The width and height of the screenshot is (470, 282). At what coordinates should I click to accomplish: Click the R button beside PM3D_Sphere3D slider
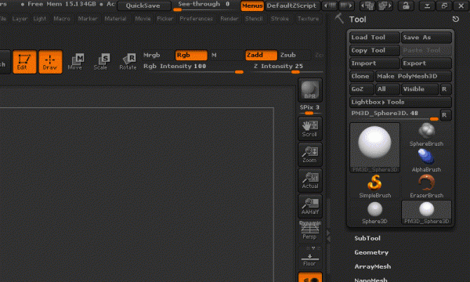tap(445, 115)
